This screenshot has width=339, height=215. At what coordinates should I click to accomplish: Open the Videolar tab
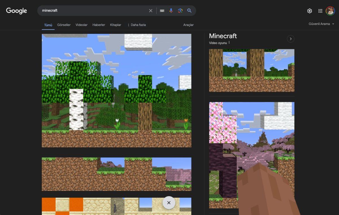click(81, 25)
